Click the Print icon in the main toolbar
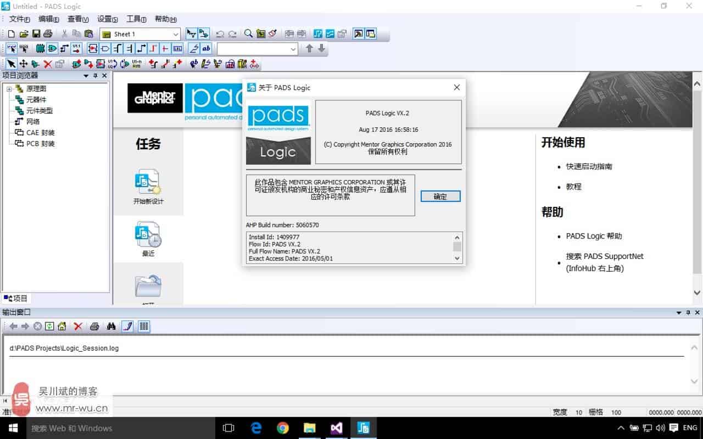This screenshot has width=703, height=439. coord(48,34)
